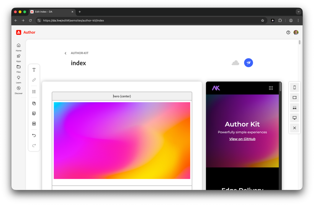
Task: Switch preview to mobile phone size
Action: click(294, 88)
